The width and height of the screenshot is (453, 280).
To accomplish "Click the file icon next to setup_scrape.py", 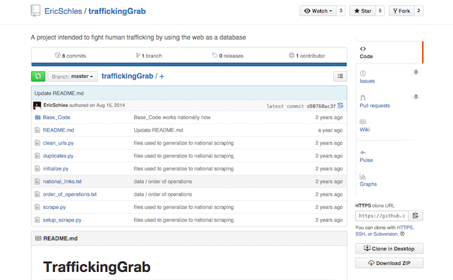I will coord(37,220).
